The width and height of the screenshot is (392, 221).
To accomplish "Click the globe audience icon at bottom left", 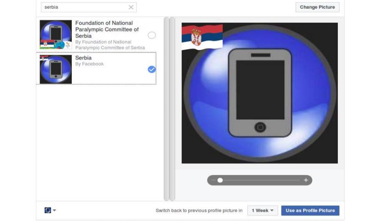I will coord(48,210).
